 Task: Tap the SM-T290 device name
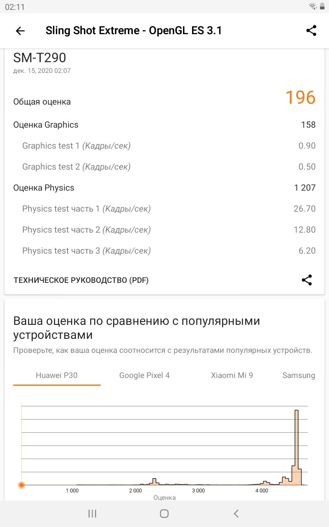tap(39, 58)
